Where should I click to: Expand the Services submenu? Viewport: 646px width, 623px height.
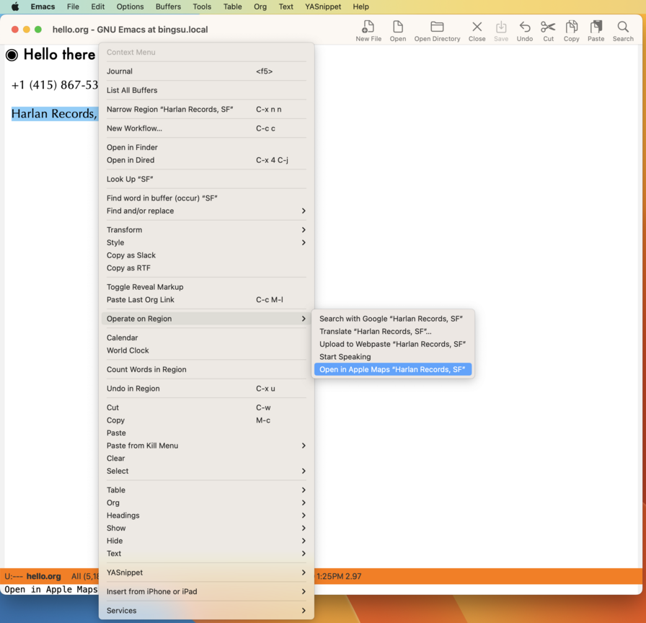point(206,610)
